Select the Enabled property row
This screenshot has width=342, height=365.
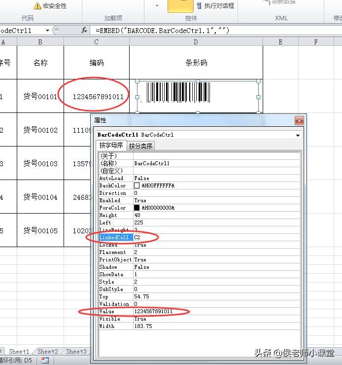click(199, 200)
